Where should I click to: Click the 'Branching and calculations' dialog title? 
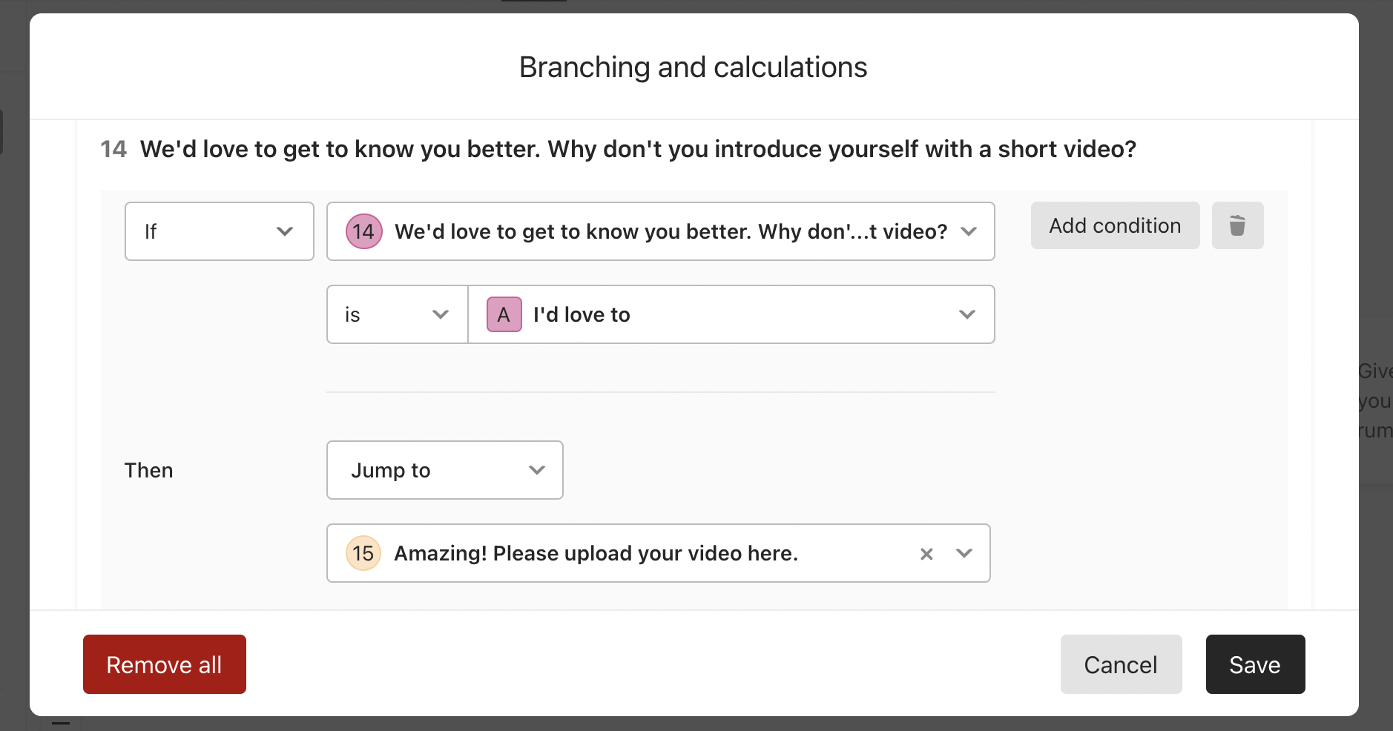coord(693,67)
